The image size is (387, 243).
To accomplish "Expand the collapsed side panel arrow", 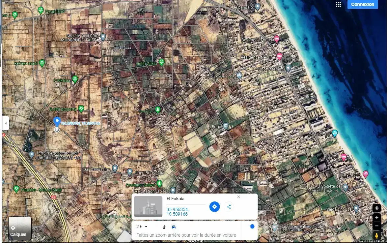I will click(6, 123).
